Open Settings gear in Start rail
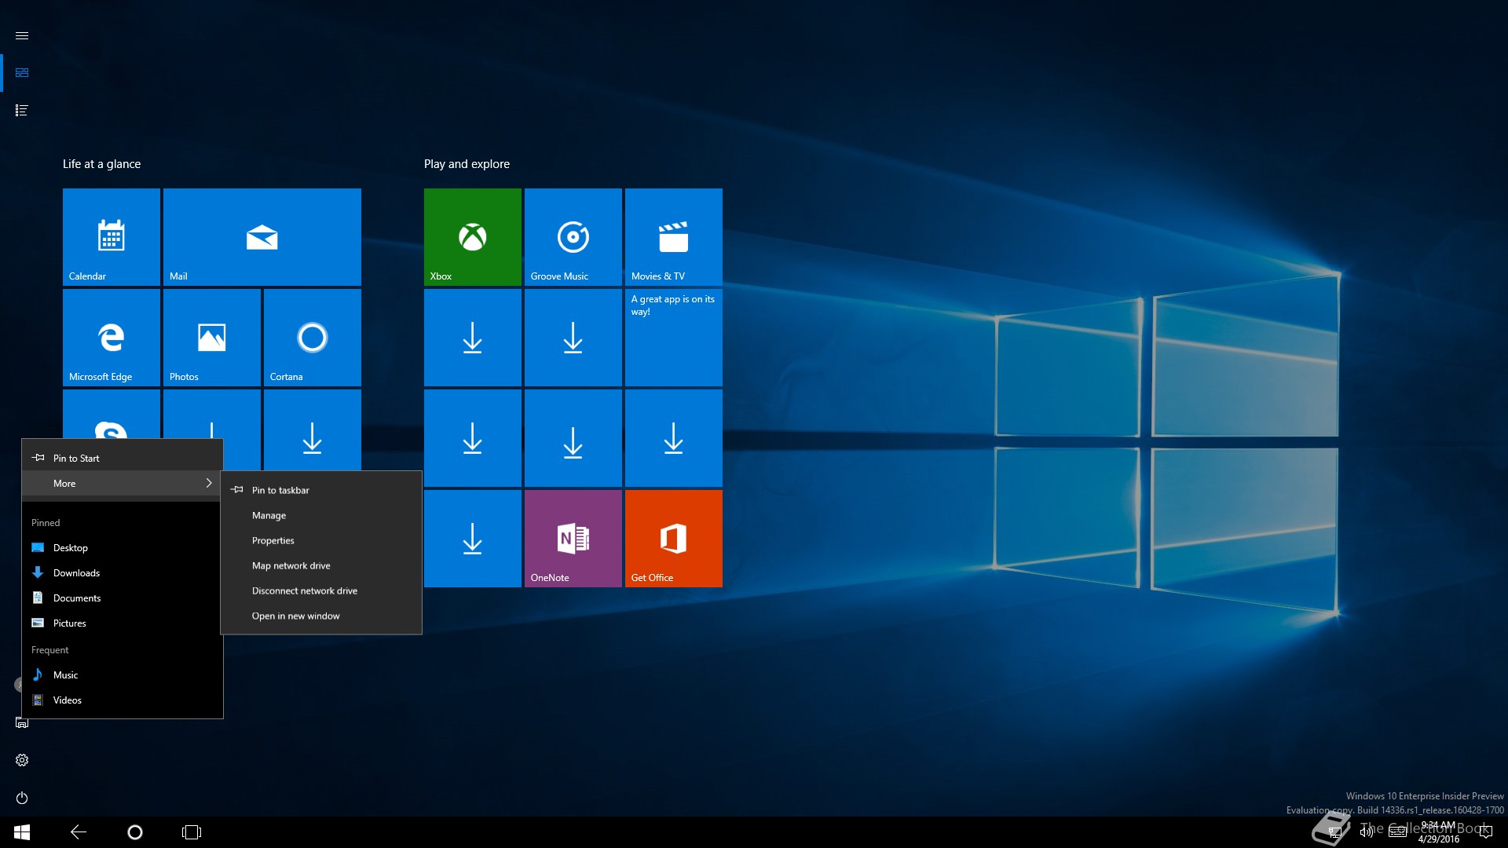This screenshot has width=1508, height=848. click(22, 760)
